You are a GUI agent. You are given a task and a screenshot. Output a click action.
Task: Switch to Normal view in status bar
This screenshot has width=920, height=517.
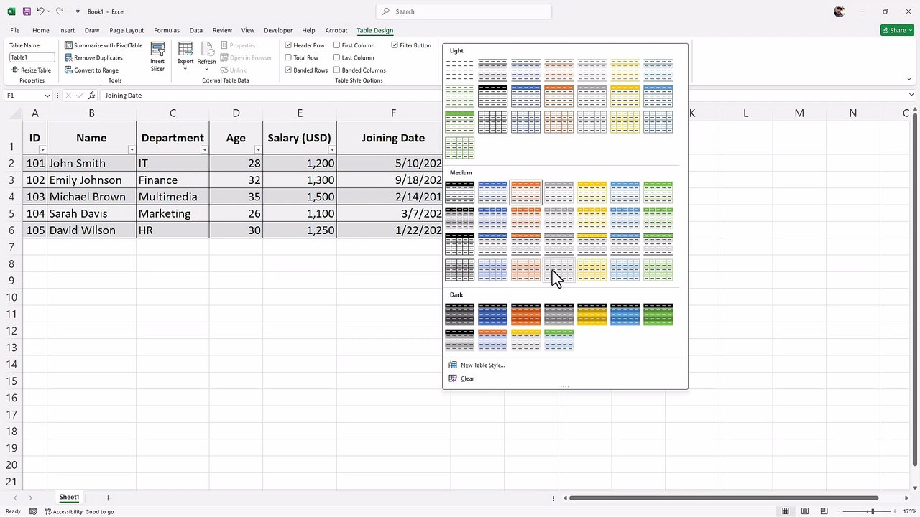[786, 511]
